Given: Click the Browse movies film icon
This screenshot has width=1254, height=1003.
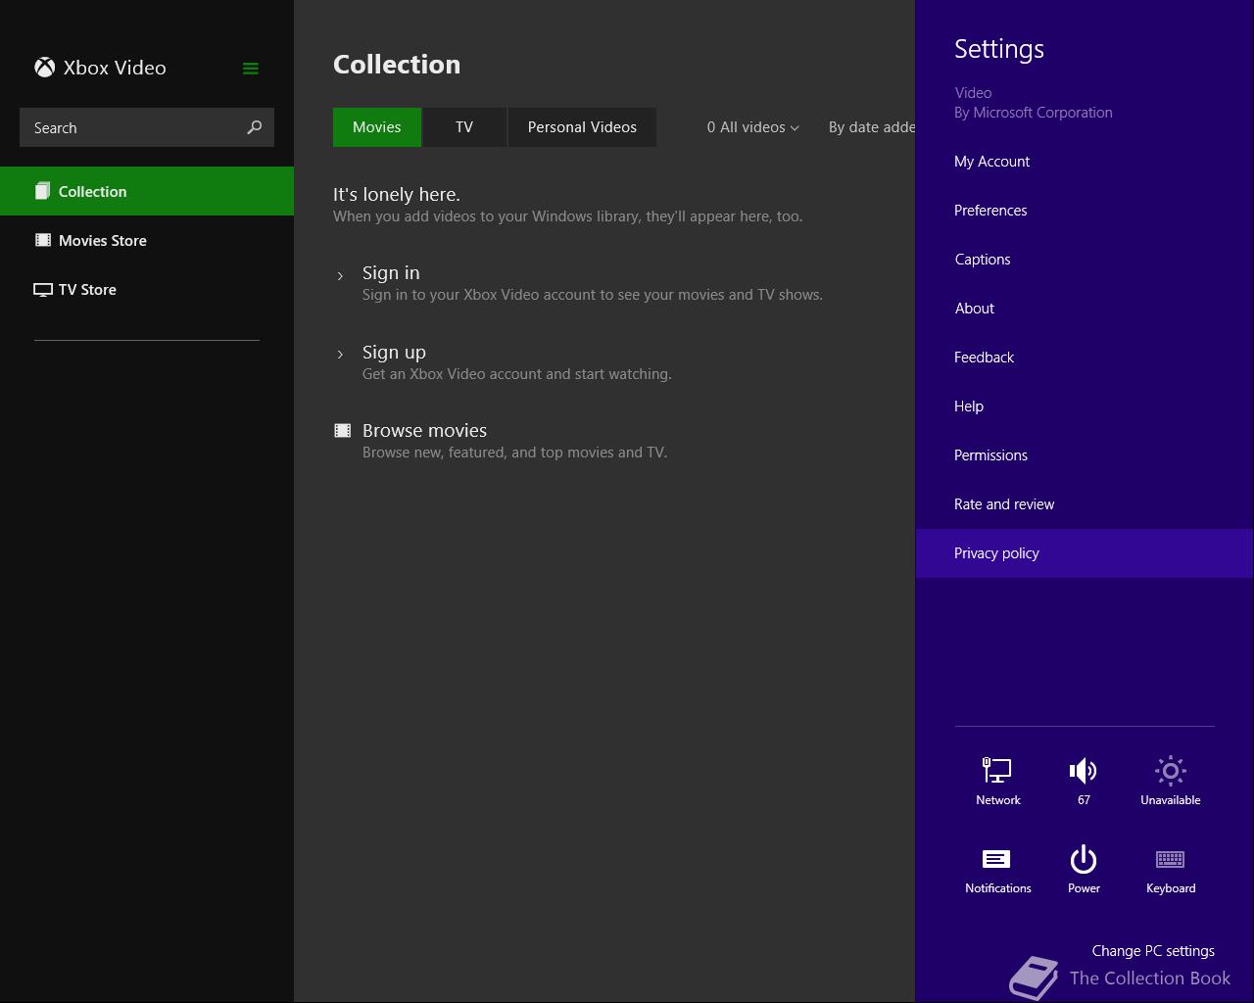Looking at the screenshot, I should [x=342, y=430].
